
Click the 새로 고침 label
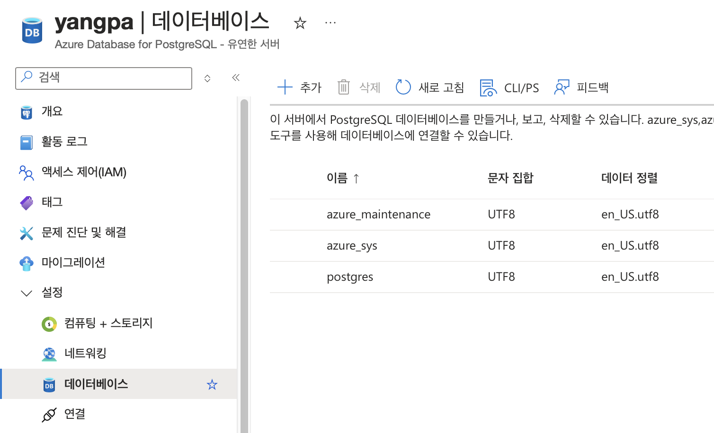(x=441, y=87)
